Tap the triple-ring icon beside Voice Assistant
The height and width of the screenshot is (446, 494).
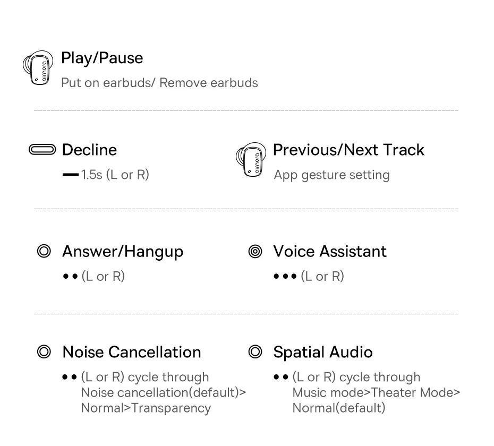(255, 252)
